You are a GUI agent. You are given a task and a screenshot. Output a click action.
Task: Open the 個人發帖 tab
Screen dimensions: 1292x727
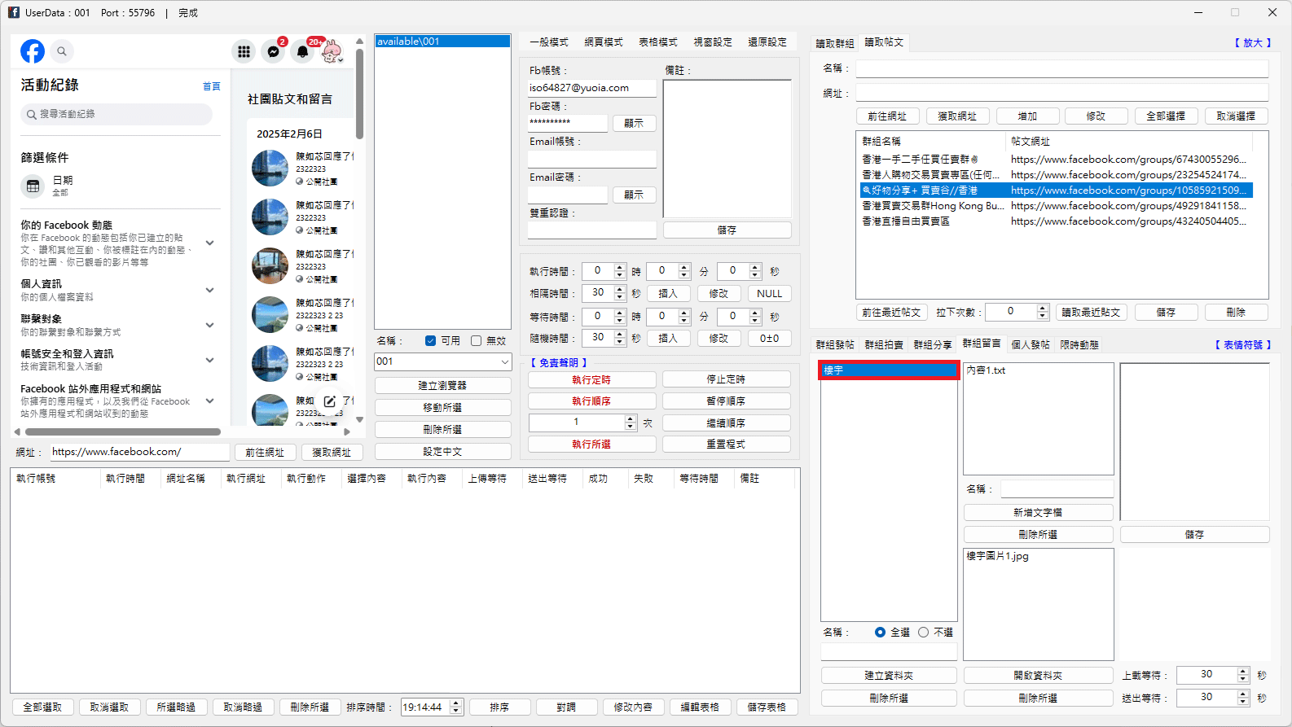pos(1031,345)
